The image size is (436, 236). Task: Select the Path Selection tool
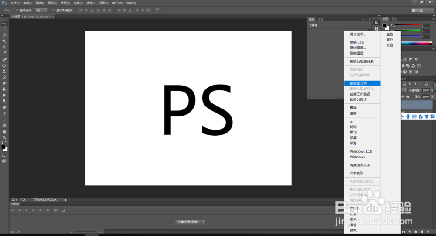click(4, 120)
